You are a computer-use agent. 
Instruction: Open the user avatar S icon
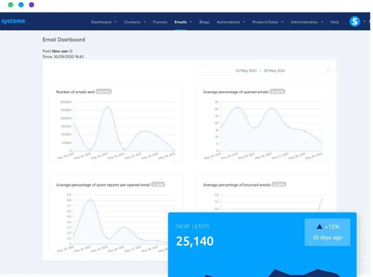tap(355, 22)
